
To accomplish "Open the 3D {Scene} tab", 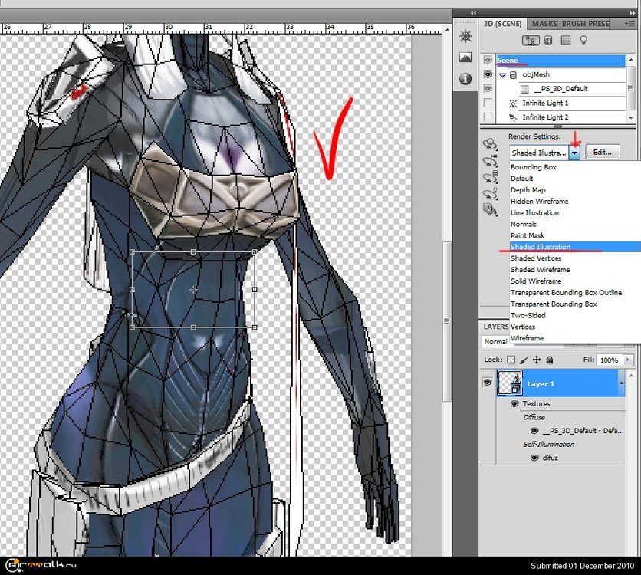I will (x=502, y=24).
